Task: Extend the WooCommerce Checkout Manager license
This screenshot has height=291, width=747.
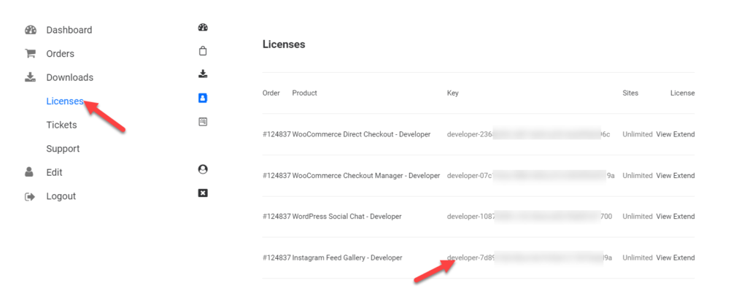Action: tap(684, 175)
